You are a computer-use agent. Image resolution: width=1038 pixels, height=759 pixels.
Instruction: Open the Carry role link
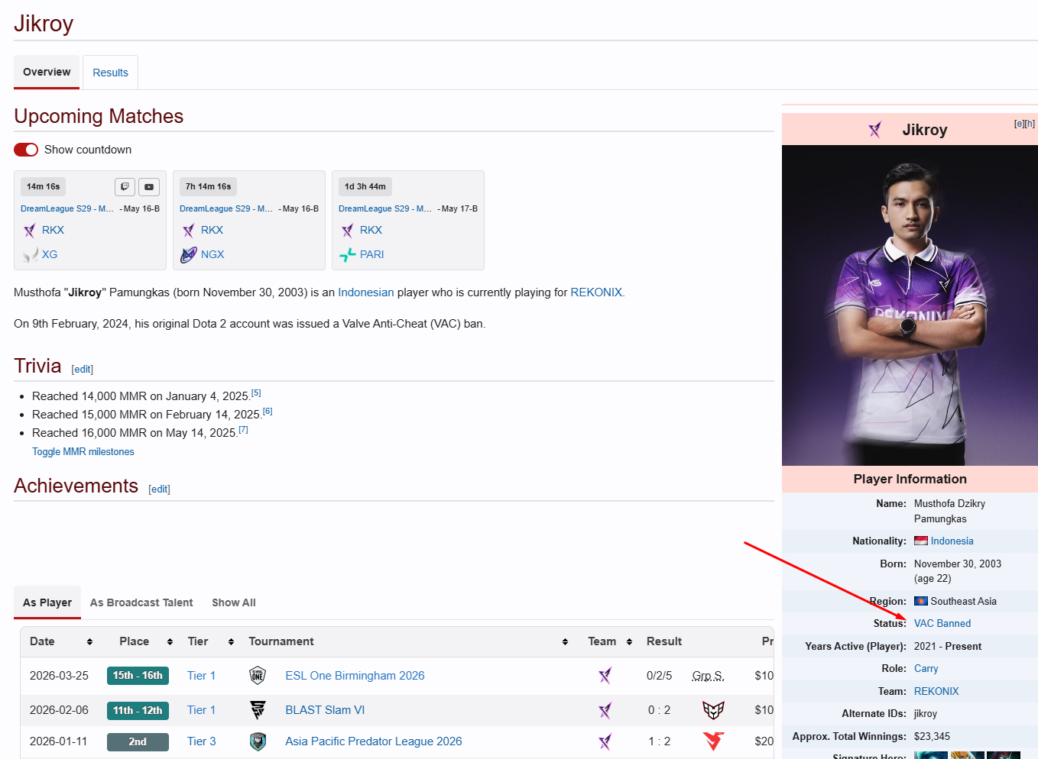click(x=926, y=669)
